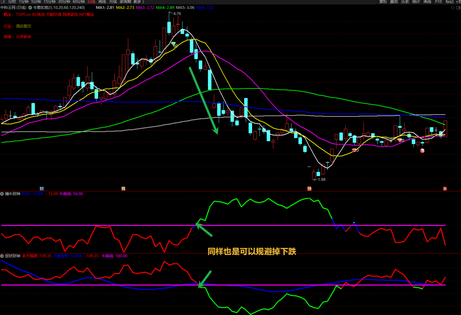This screenshot has width=461, height=315.
Task: Click the 财 marker on the time axis
Action: coord(42,188)
